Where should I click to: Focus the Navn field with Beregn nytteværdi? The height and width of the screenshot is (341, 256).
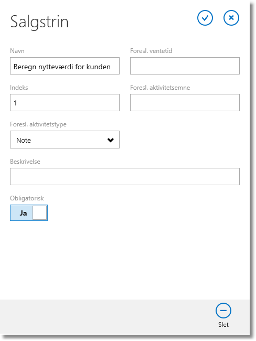click(65, 66)
